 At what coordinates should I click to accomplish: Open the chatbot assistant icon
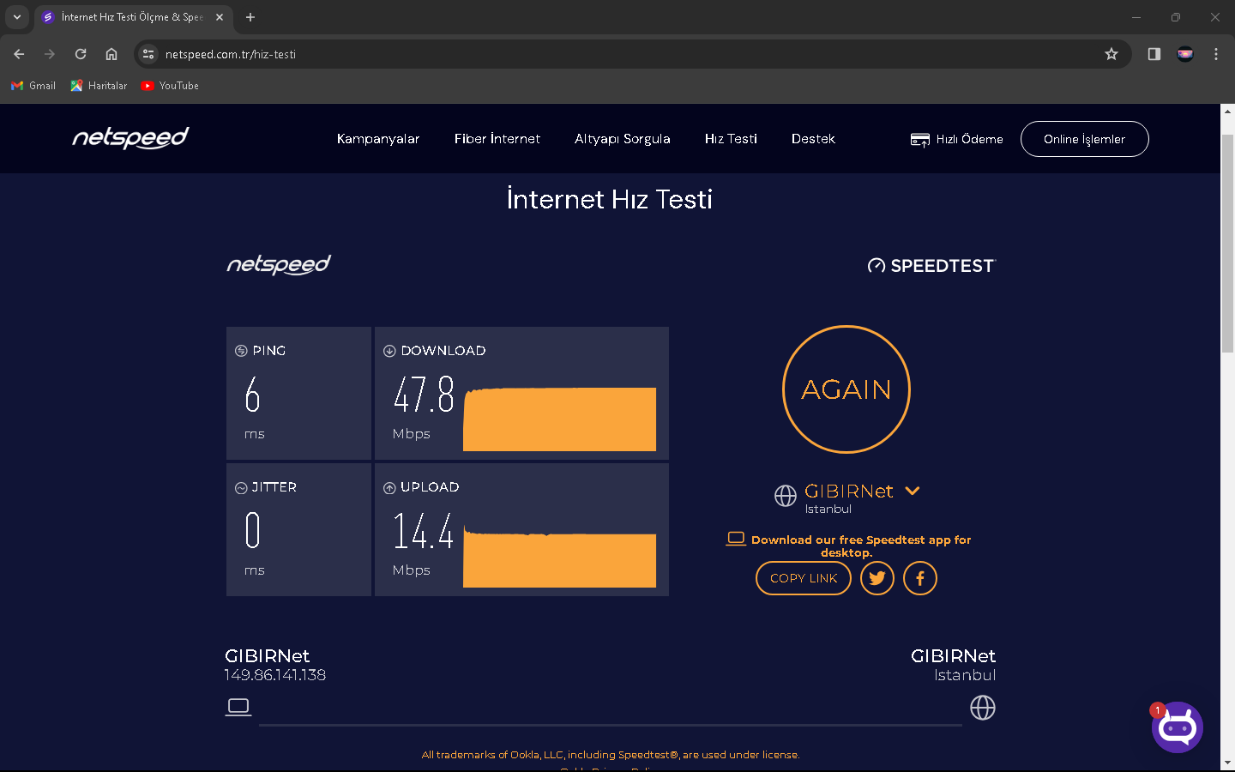click(1177, 727)
